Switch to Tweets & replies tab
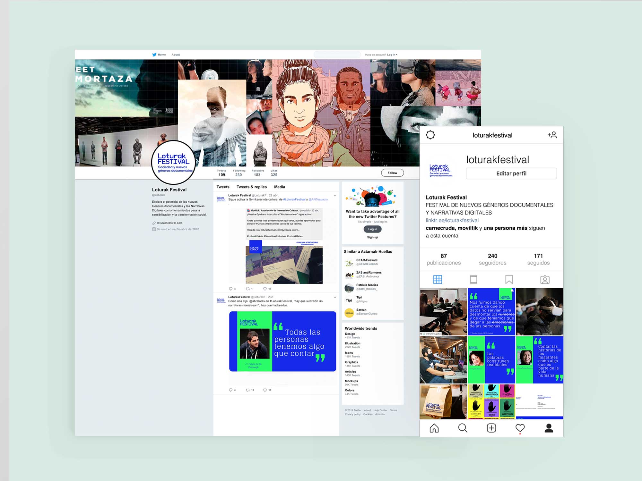This screenshot has height=481, width=642. click(x=252, y=187)
